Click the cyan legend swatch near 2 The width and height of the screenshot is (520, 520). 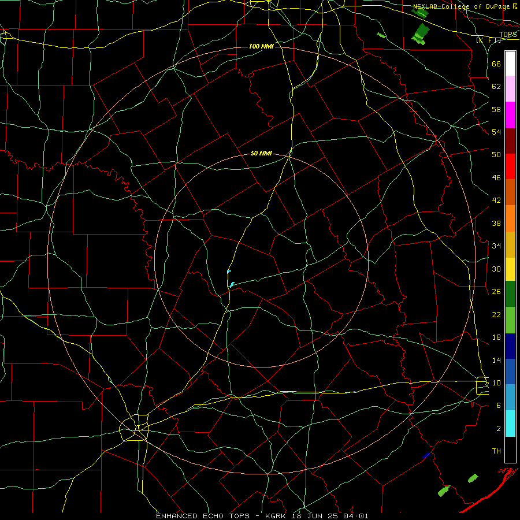point(510,423)
